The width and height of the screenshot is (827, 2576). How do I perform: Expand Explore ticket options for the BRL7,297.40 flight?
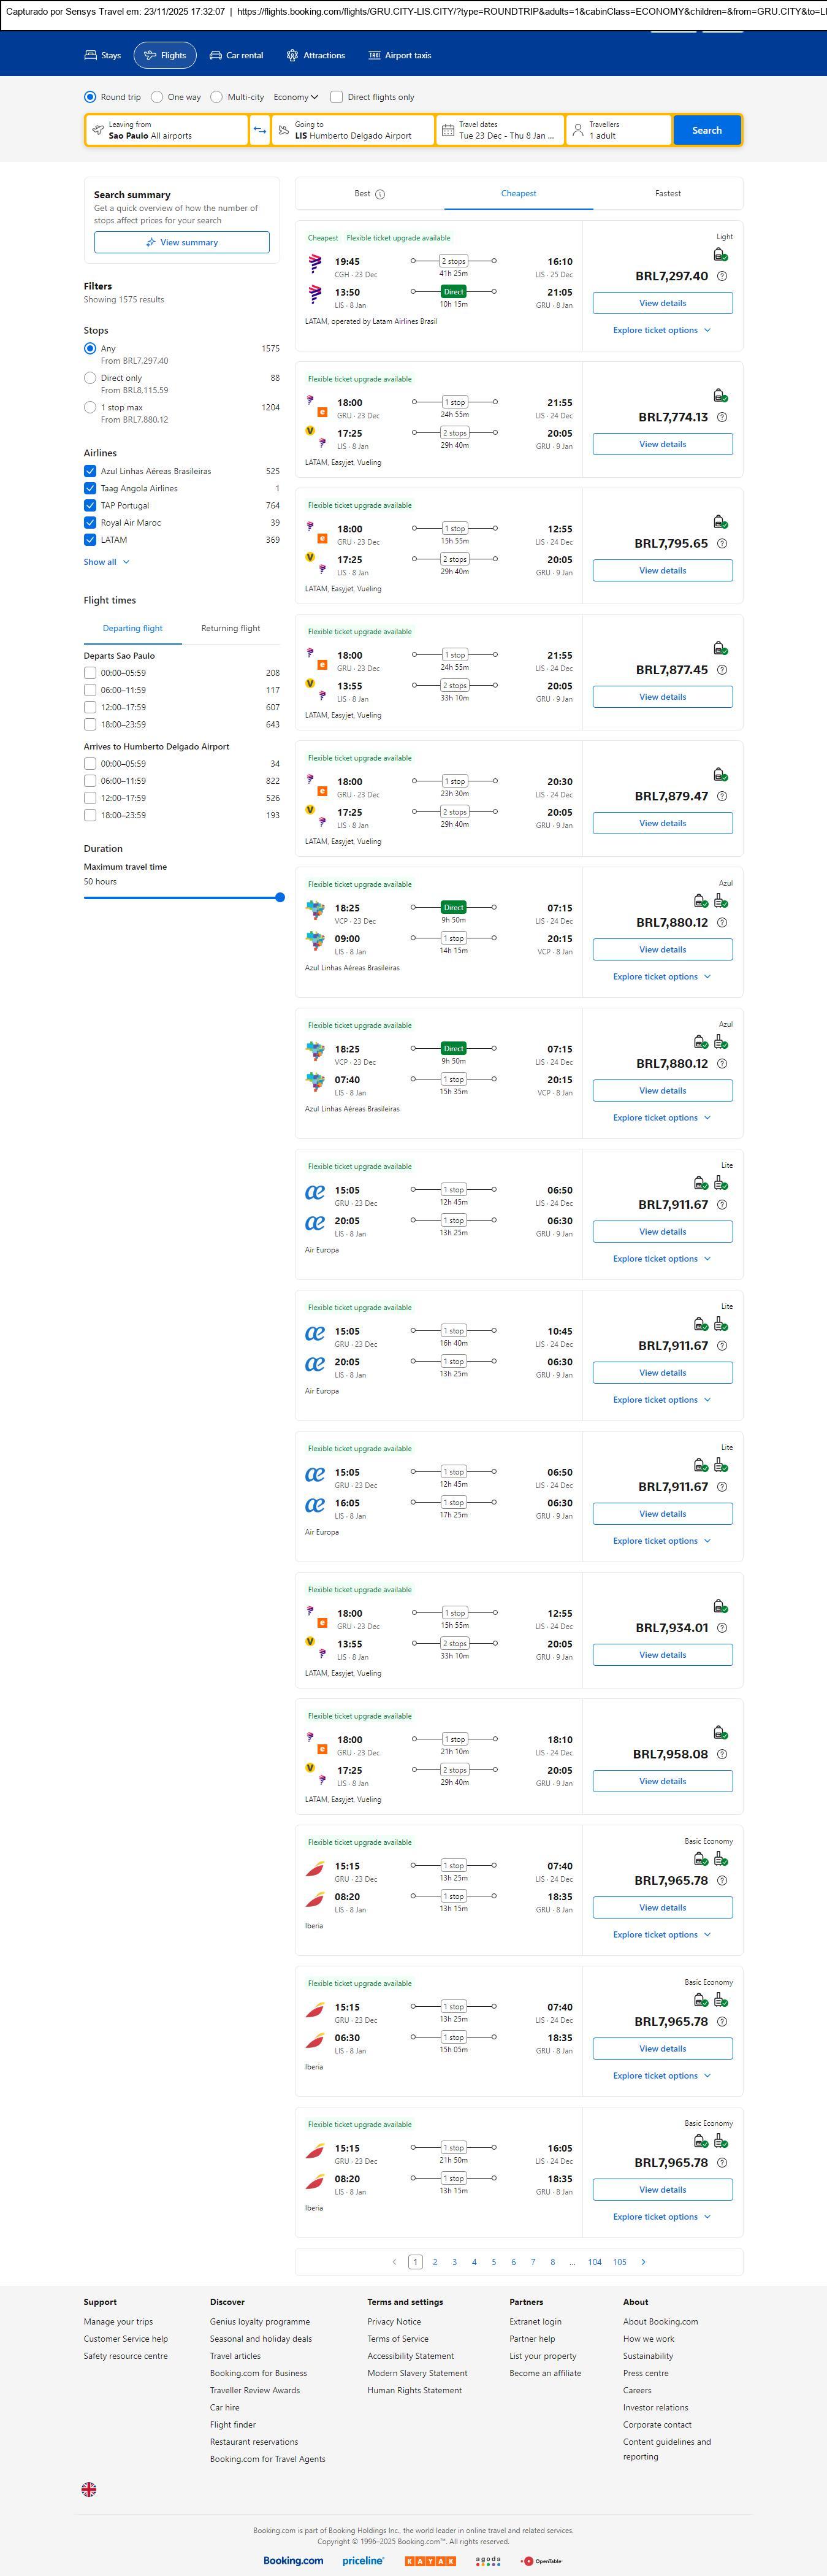661,330
